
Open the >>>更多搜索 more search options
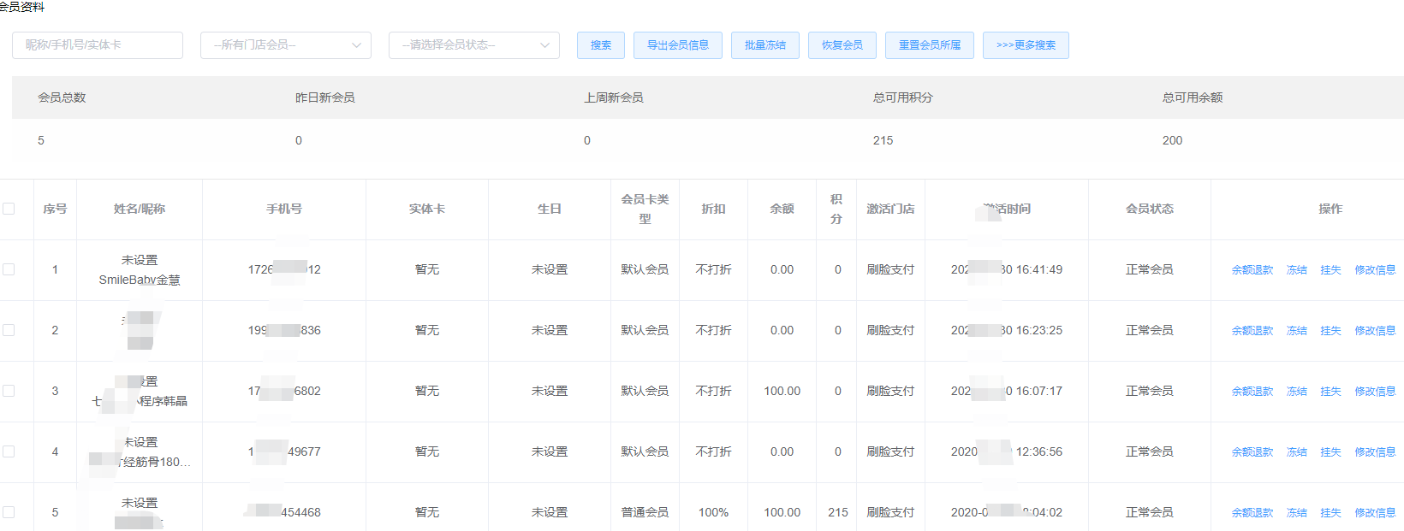point(1026,45)
